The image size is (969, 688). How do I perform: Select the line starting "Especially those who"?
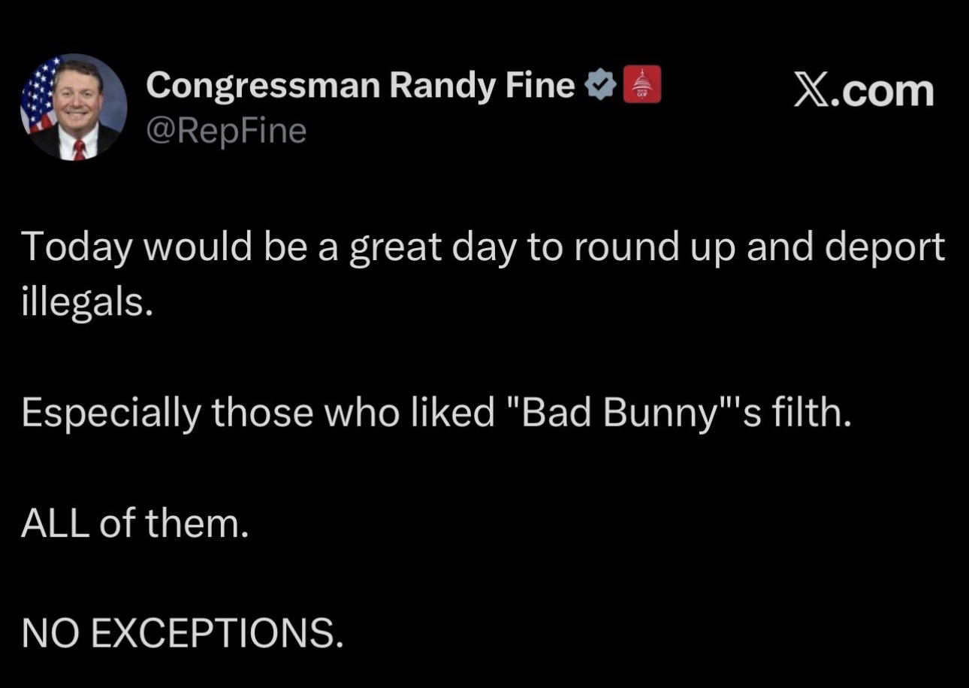(436, 414)
